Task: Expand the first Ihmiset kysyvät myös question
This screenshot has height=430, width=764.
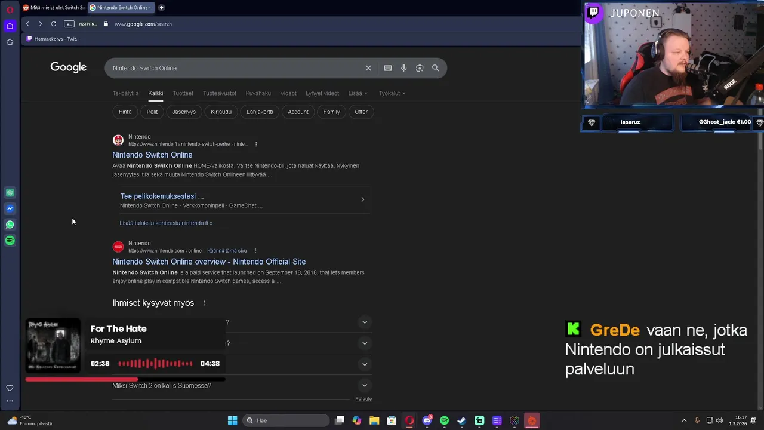Action: click(x=365, y=322)
